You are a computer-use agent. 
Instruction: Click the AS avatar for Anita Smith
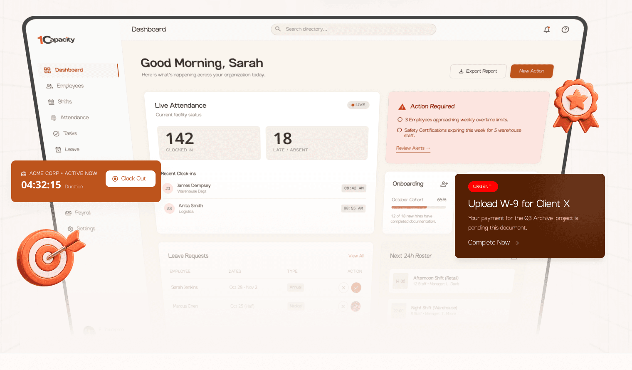click(x=169, y=208)
